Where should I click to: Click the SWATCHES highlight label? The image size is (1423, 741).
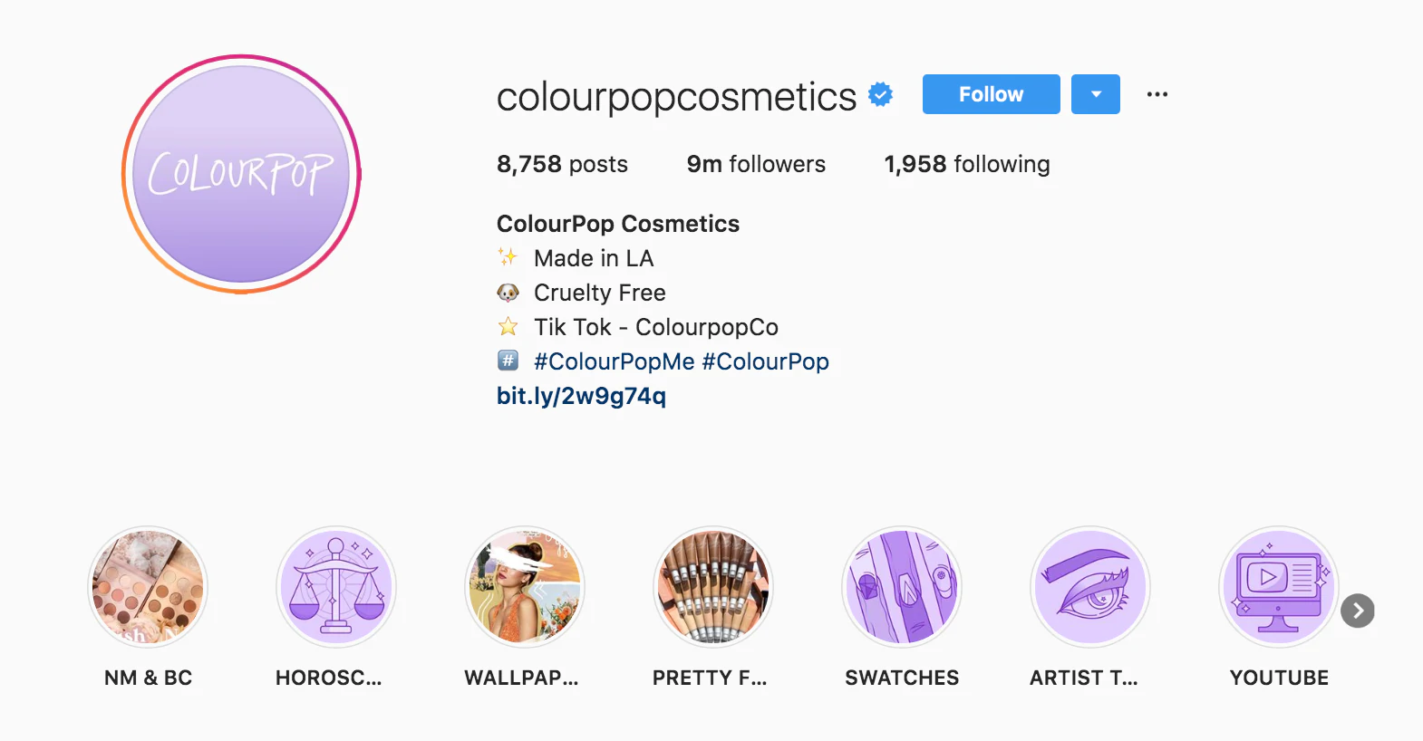[x=902, y=678]
